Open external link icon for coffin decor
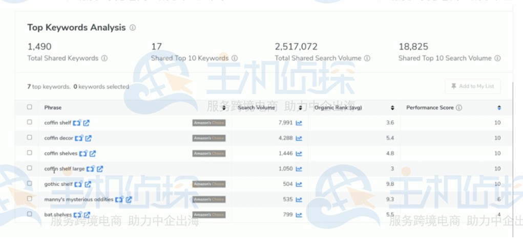The width and height of the screenshot is (523, 247). coord(88,138)
